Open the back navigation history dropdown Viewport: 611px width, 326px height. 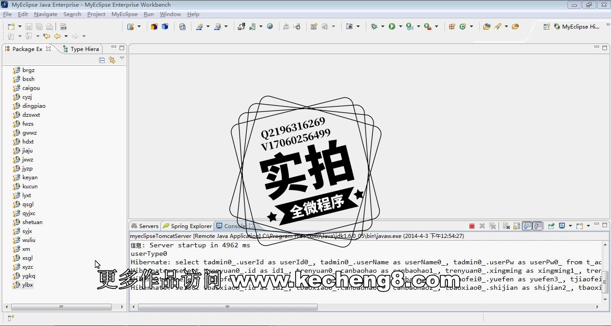click(66, 36)
